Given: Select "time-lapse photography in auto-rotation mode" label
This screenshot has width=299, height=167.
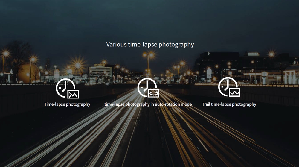Looking at the screenshot, I should (x=148, y=104).
